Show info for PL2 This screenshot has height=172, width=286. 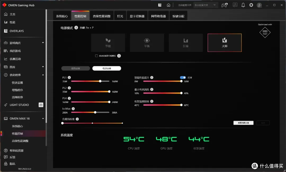(69, 88)
